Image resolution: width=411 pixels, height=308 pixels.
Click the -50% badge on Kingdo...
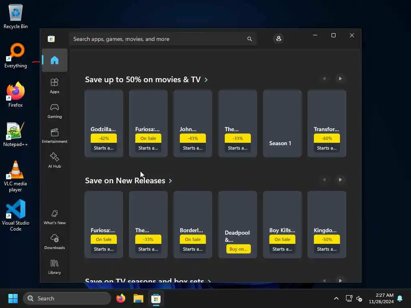click(327, 239)
